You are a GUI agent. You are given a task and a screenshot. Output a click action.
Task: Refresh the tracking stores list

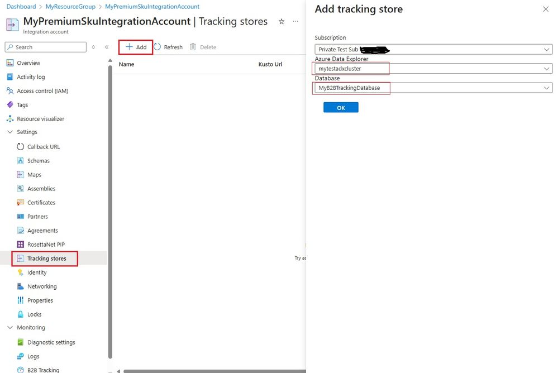[x=168, y=47]
